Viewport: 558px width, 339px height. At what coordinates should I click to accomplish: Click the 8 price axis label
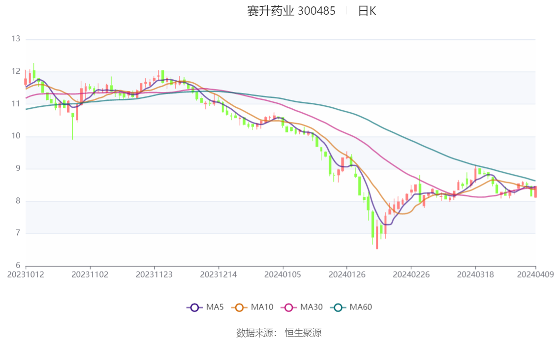[18, 201]
